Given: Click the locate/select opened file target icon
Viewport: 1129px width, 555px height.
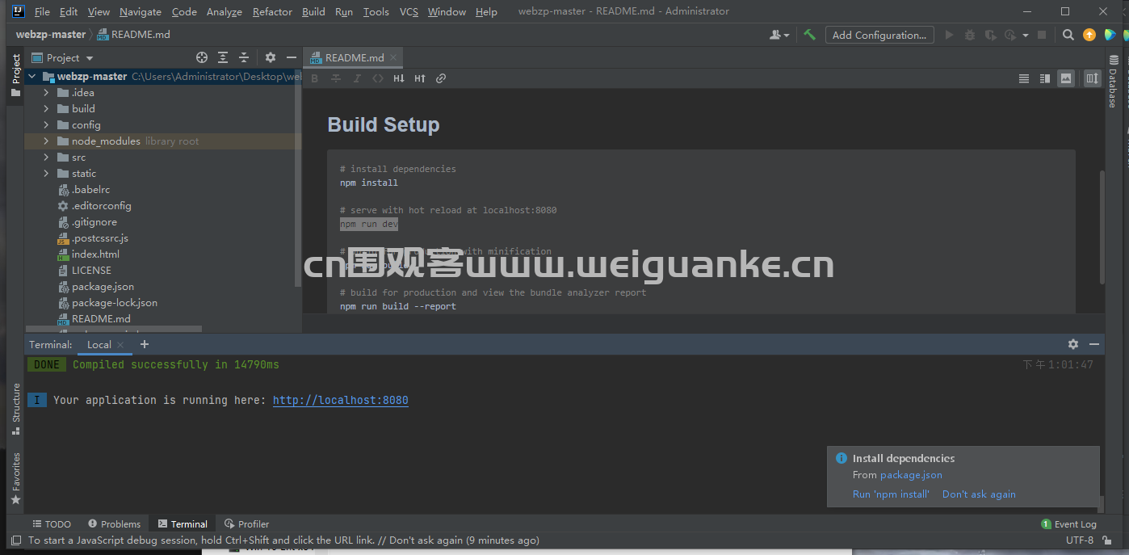Looking at the screenshot, I should 202,57.
